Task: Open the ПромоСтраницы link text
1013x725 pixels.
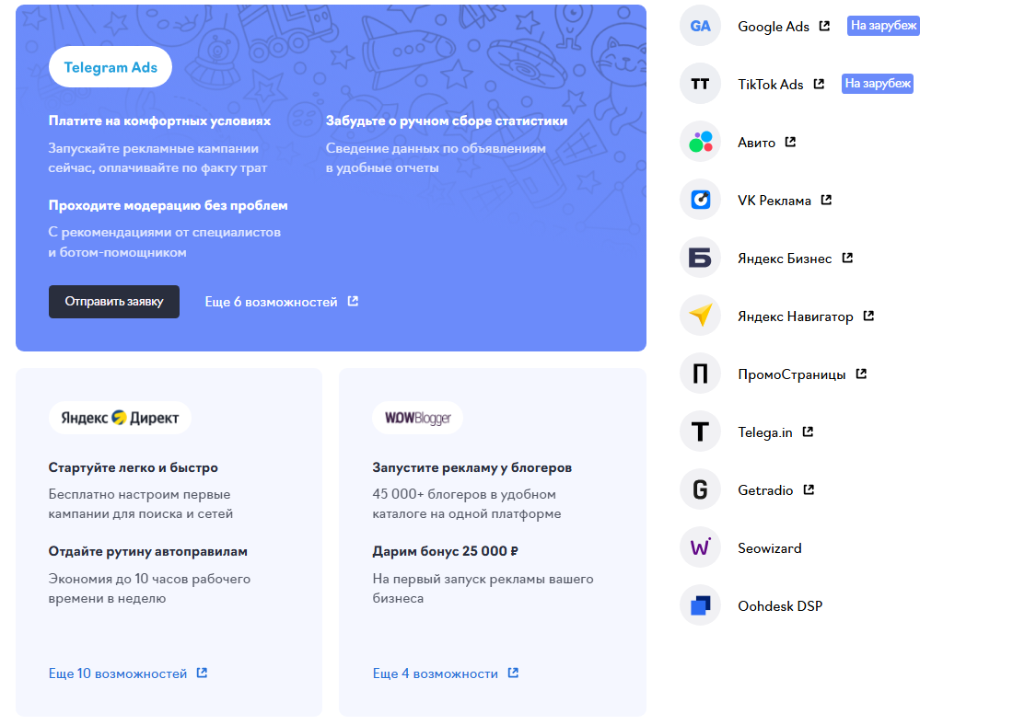Action: (x=792, y=375)
